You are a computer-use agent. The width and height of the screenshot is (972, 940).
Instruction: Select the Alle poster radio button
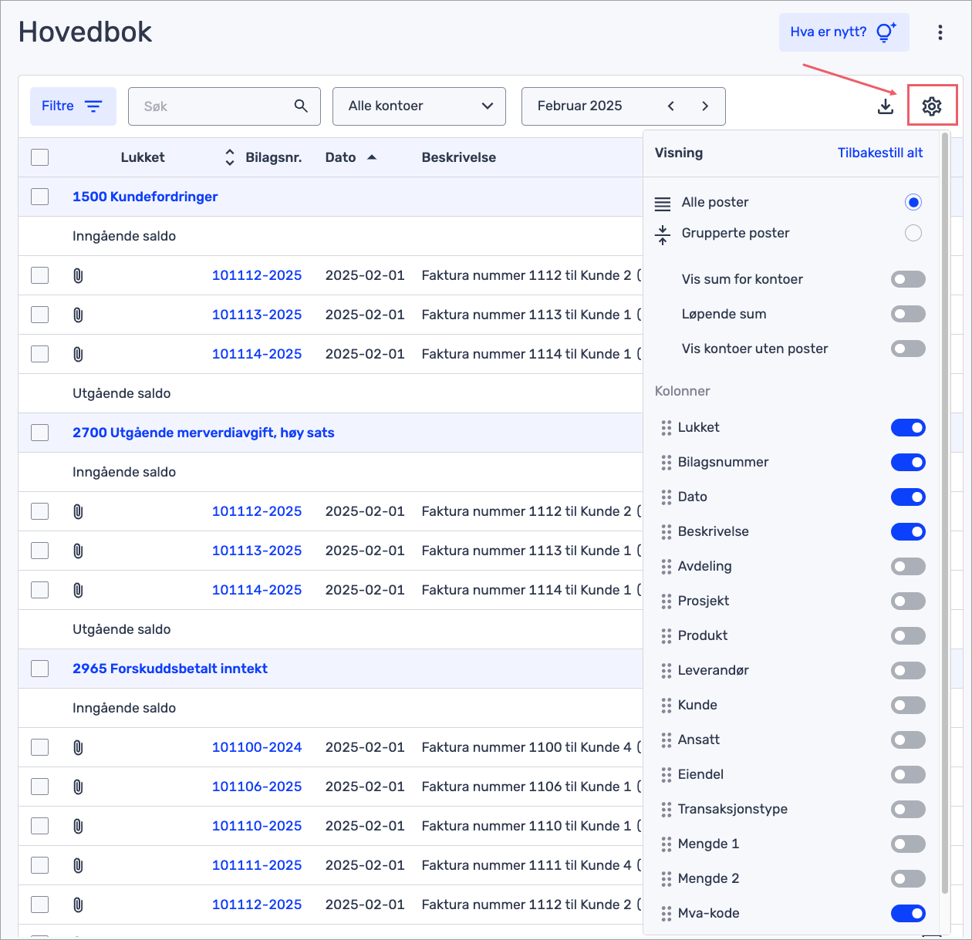click(x=913, y=202)
